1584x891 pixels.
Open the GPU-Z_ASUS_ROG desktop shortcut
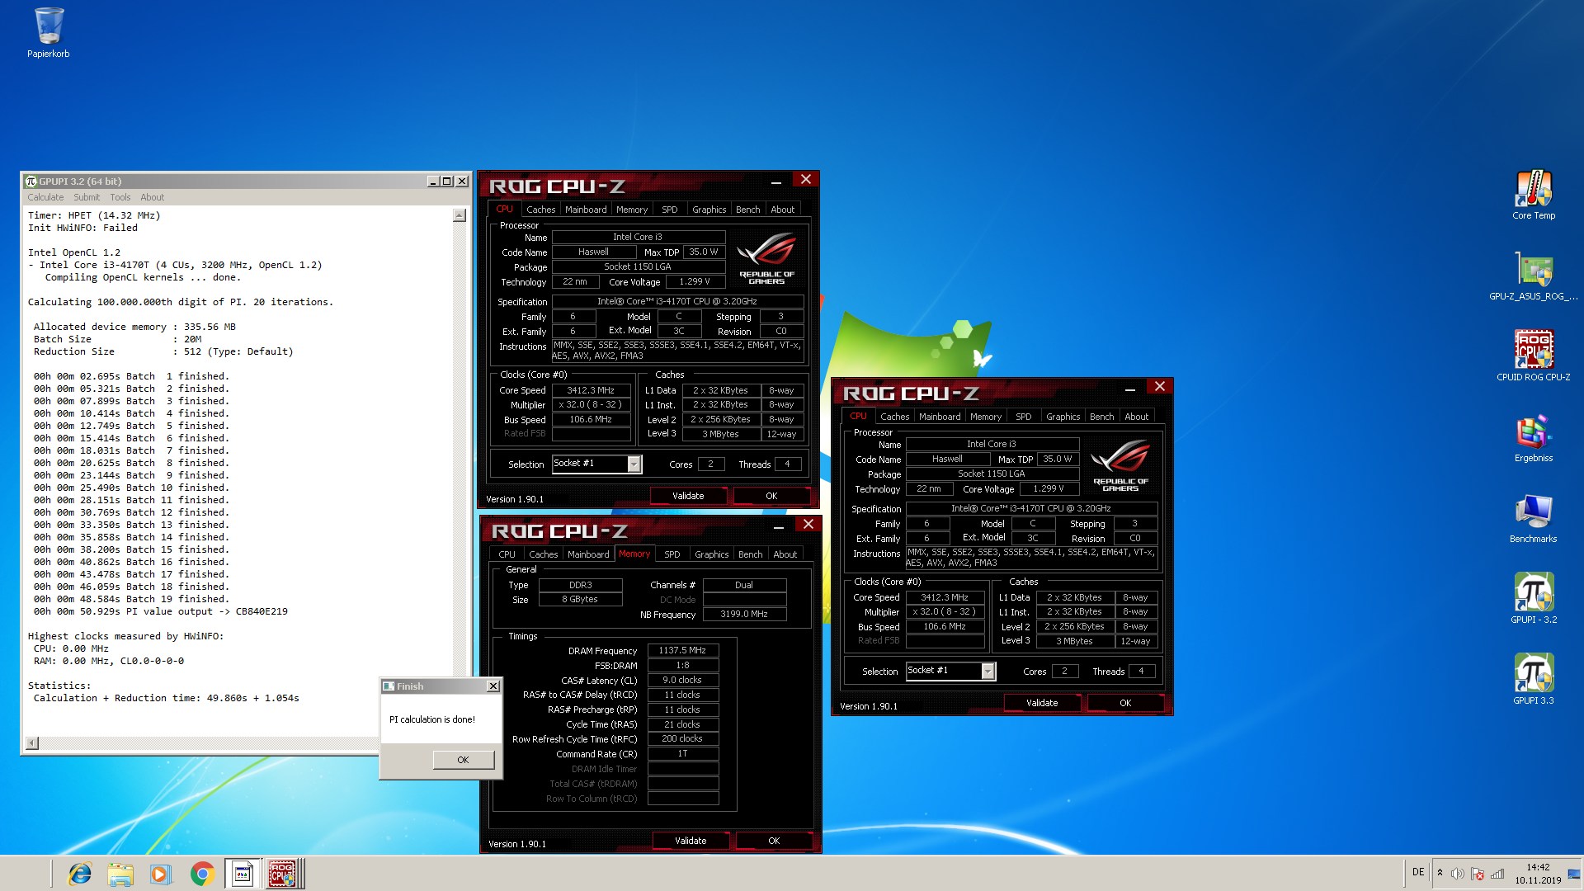coord(1534,276)
